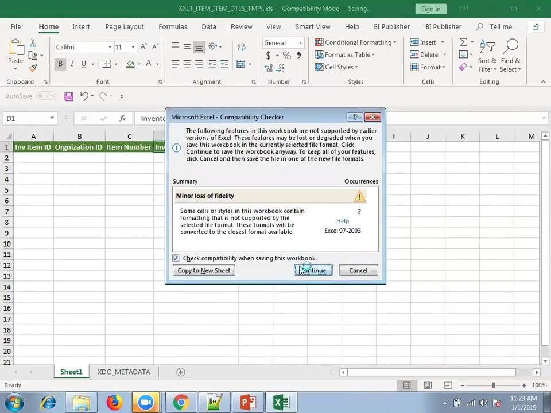
Task: Click Merge & Center icon
Action: [x=240, y=64]
